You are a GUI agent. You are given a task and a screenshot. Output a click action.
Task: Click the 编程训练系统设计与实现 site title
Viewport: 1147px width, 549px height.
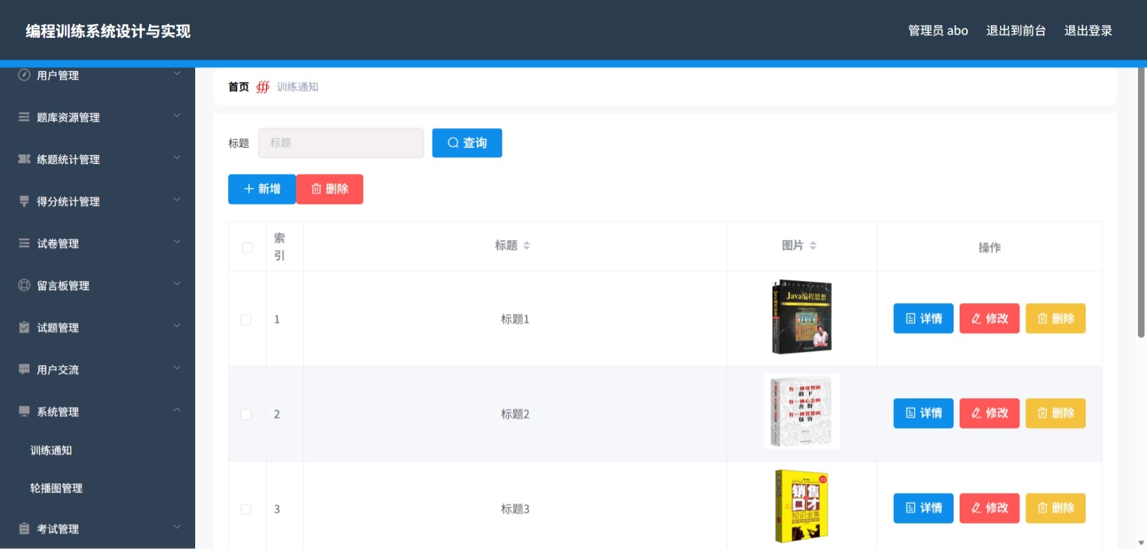108,31
